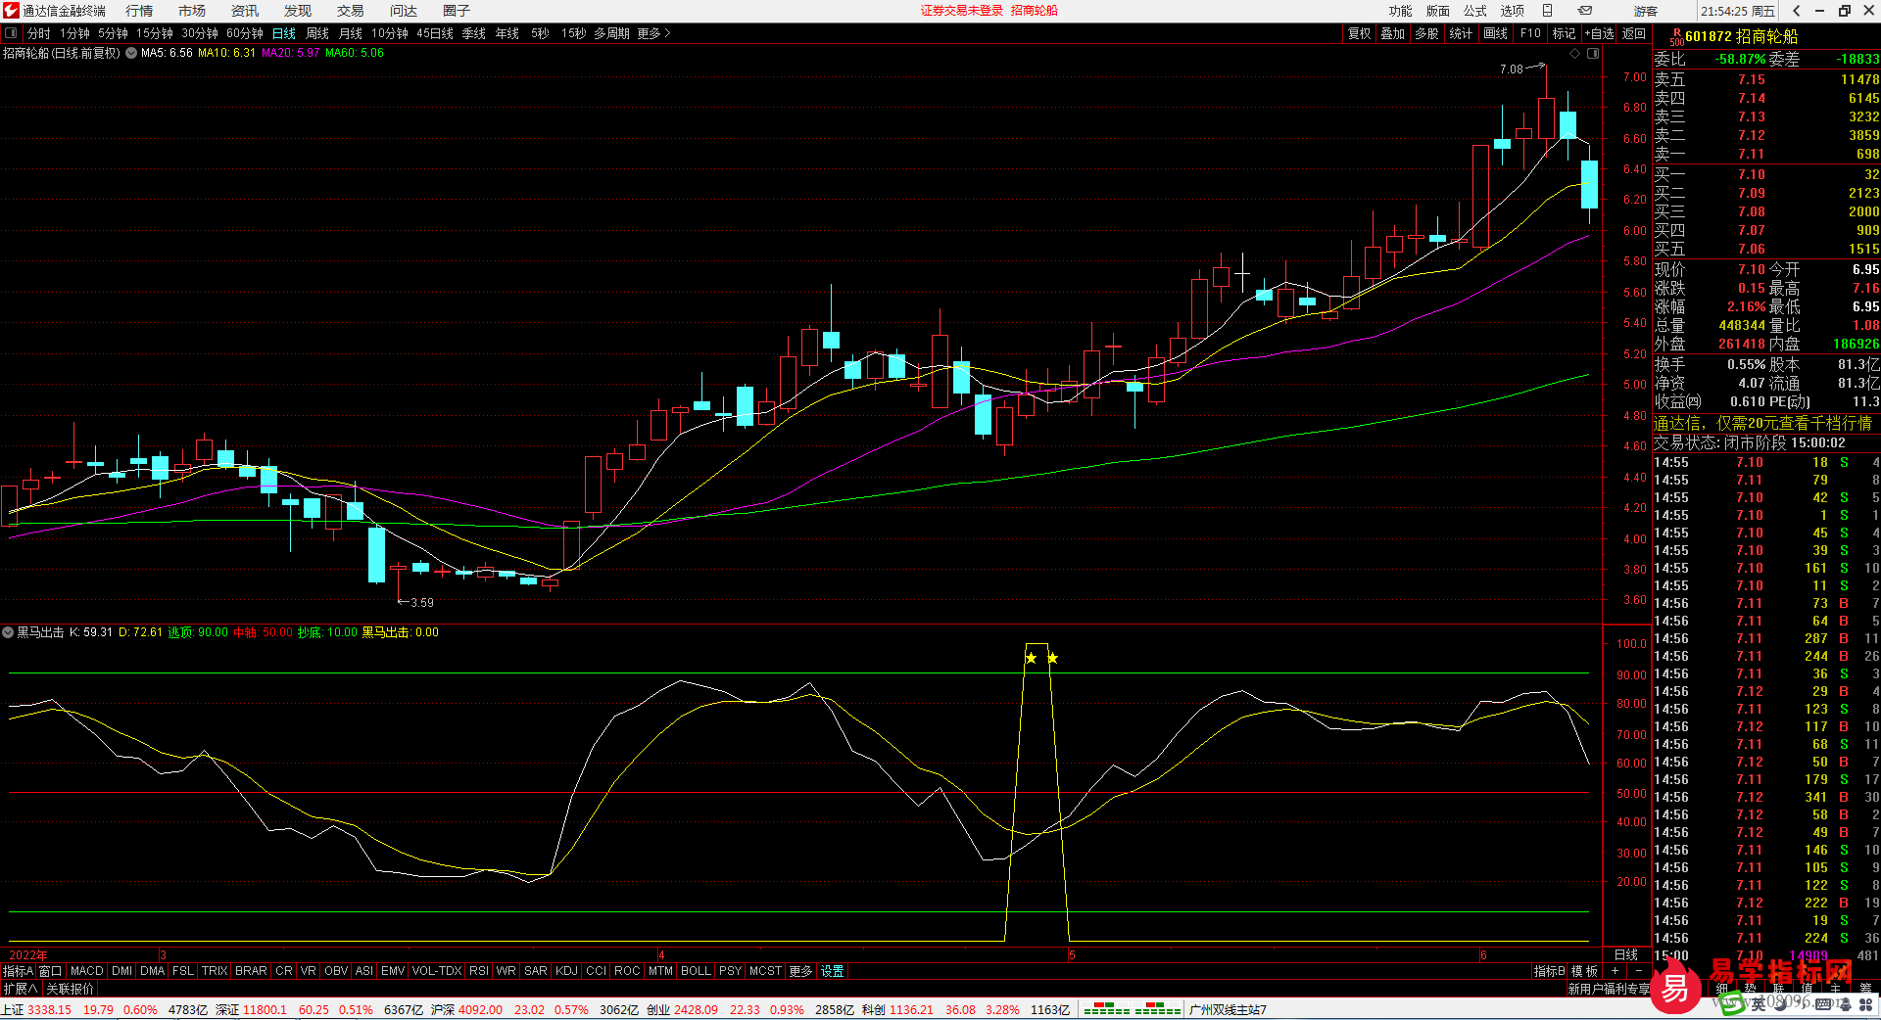The height and width of the screenshot is (1020, 1881).
Task: Switch to the 窗口 tab
Action: click(51, 971)
